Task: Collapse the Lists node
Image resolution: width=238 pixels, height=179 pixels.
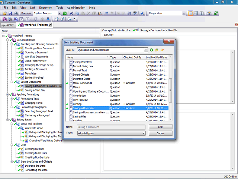Action: [12, 145]
